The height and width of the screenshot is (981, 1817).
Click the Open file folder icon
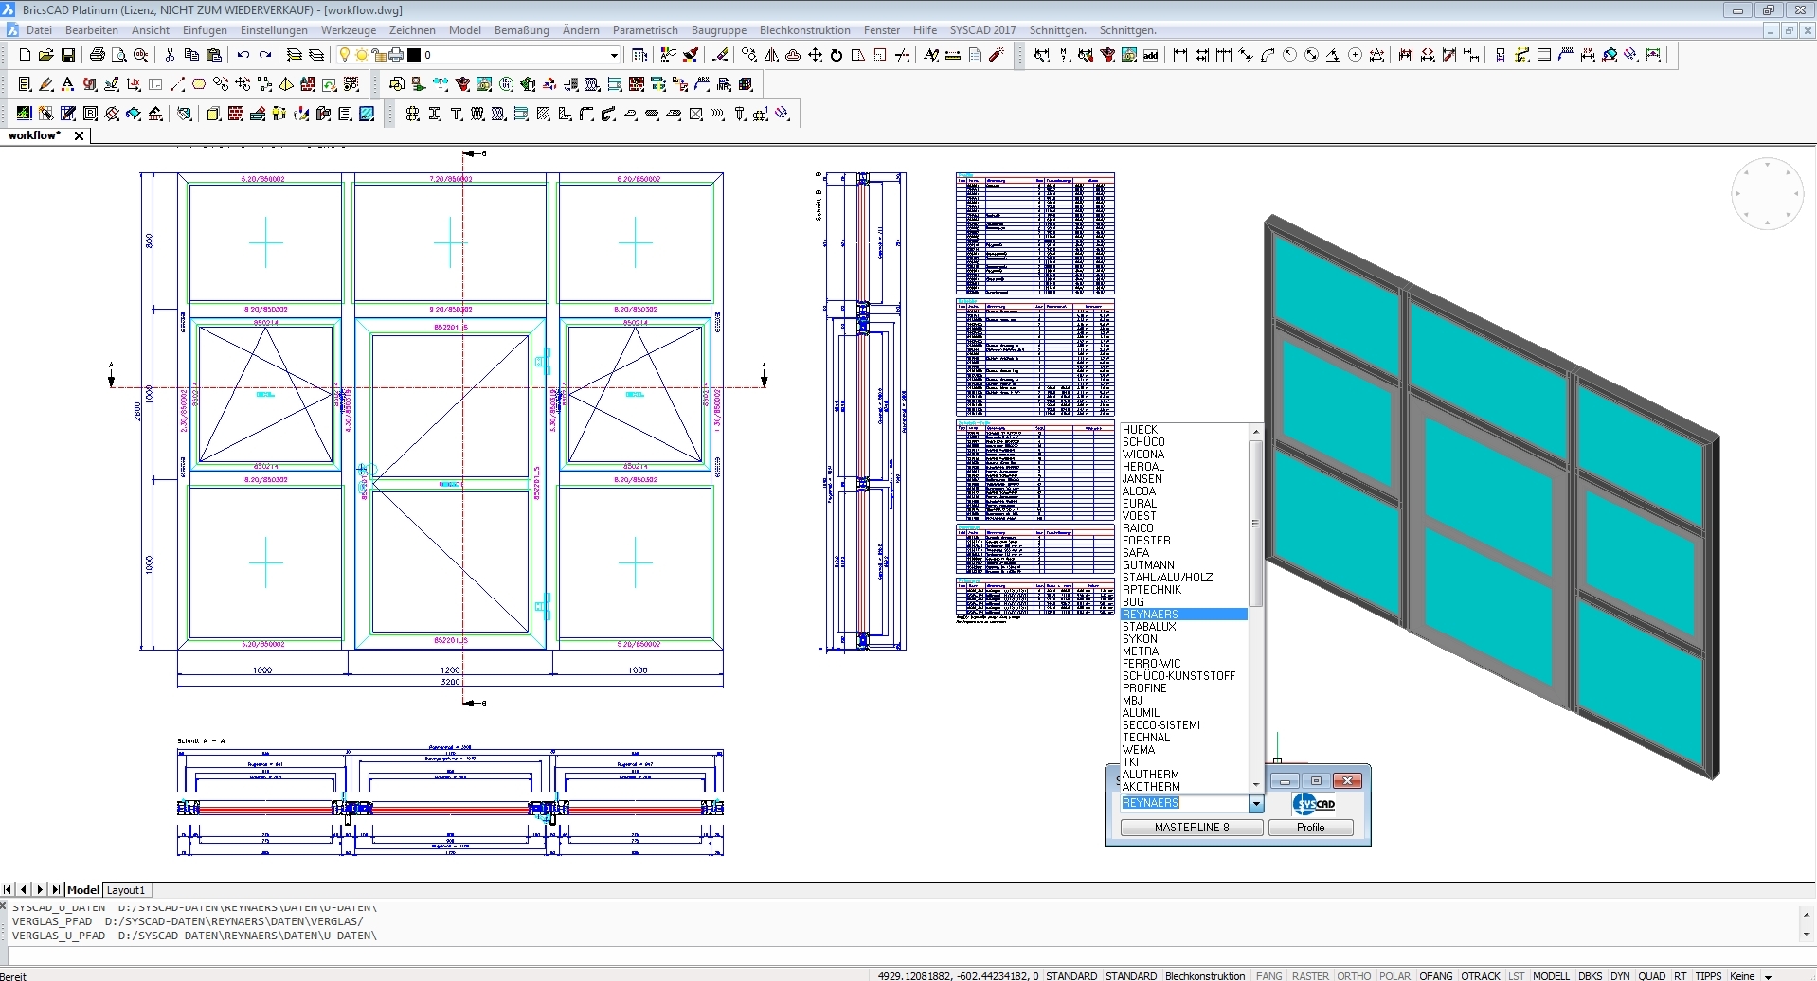click(45, 55)
